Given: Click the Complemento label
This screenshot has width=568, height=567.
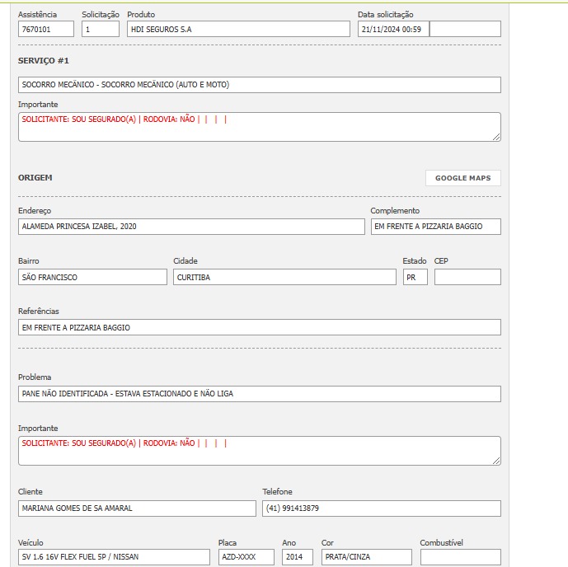Looking at the screenshot, I should pyautogui.click(x=395, y=211).
